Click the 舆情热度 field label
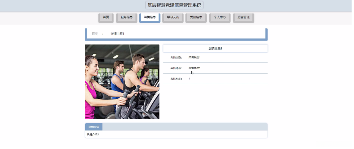The image size is (354, 149). point(176,79)
